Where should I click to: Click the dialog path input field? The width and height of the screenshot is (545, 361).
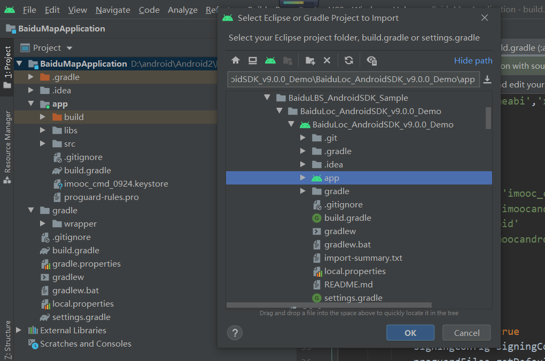(353, 79)
